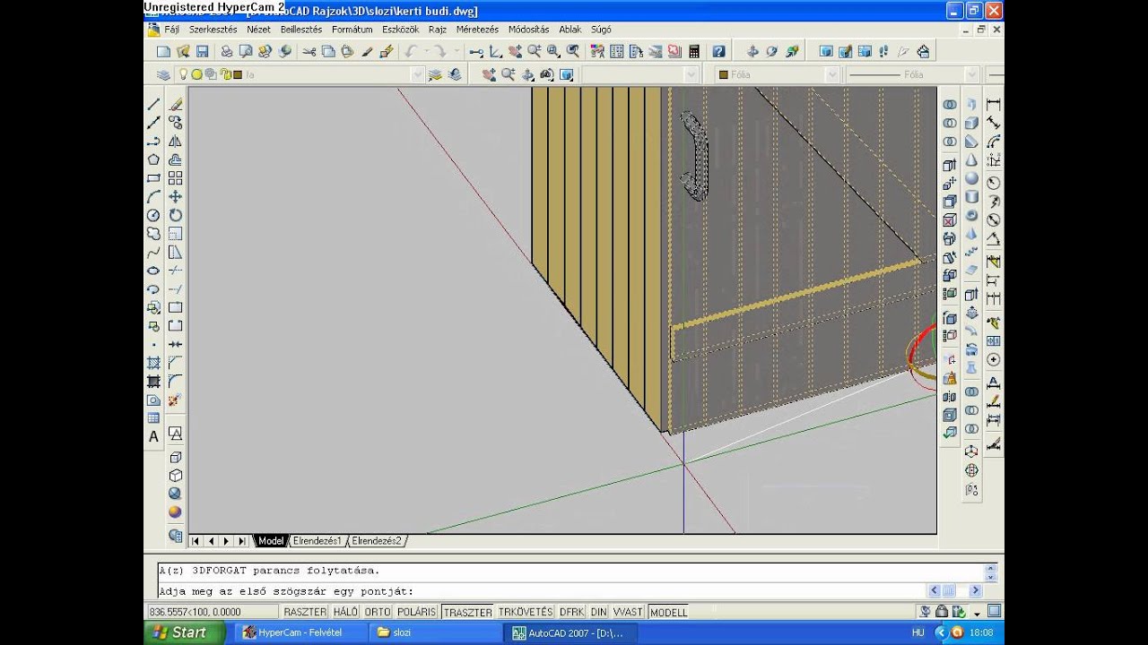Toggle POLÁRIS tracking

416,612
